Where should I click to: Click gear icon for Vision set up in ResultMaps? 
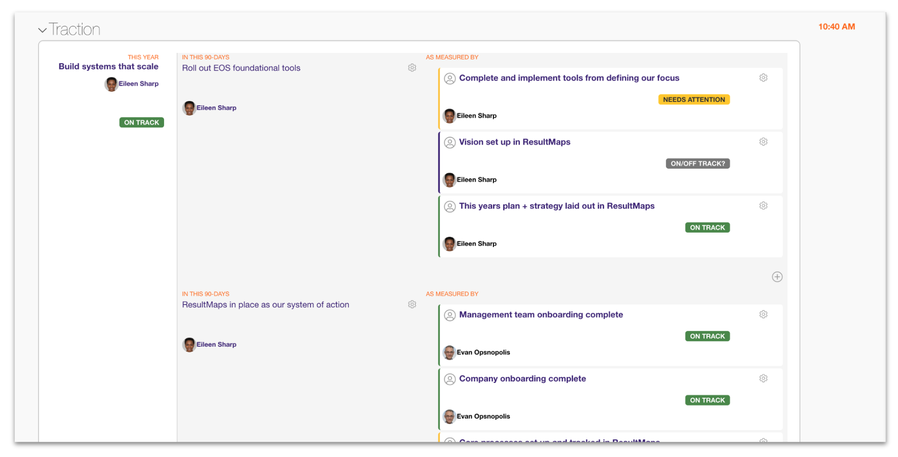pos(763,142)
